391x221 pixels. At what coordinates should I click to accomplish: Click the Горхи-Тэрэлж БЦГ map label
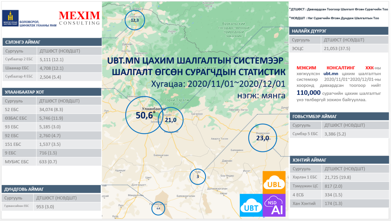(177, 102)
